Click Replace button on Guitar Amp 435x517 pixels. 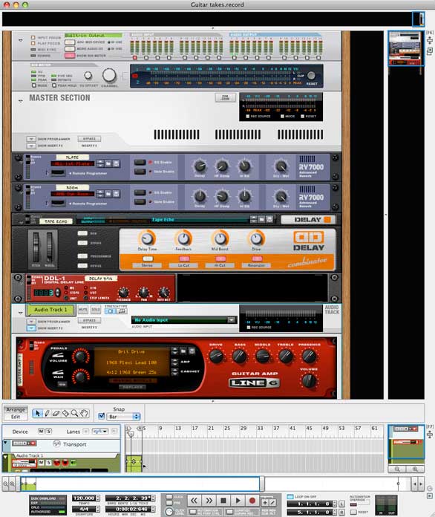pyautogui.click(x=132, y=387)
